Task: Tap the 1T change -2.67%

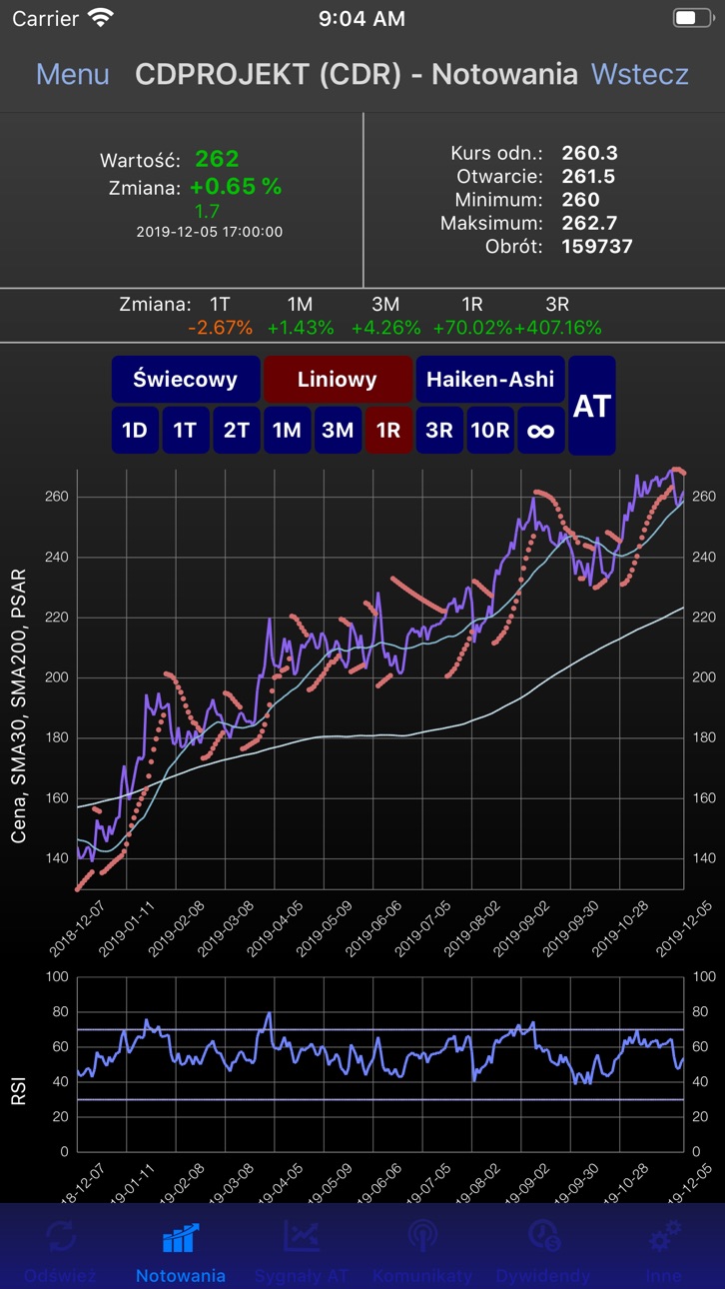Action: click(220, 328)
